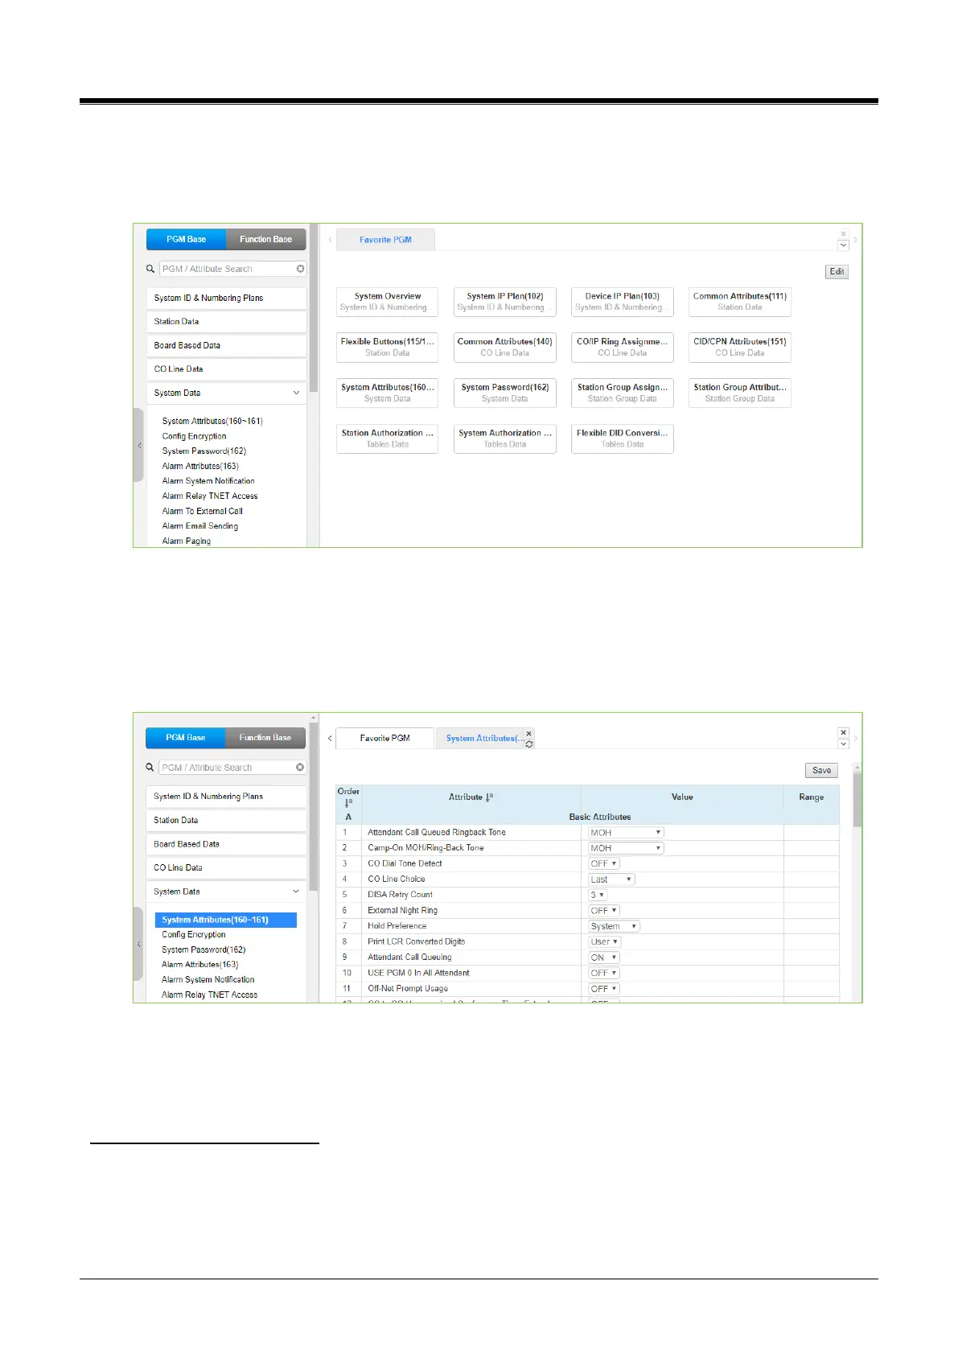This screenshot has height=1355, width=958.
Task: Open System IP Plan(102) favorite card
Action: point(505,302)
